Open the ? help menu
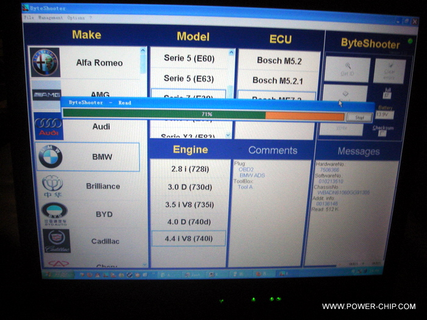Screen dimensions: 427x320 pyautogui.click(x=90, y=18)
